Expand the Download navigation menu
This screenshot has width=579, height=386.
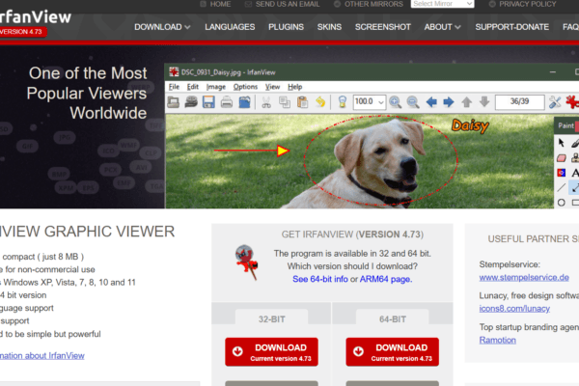(x=161, y=27)
